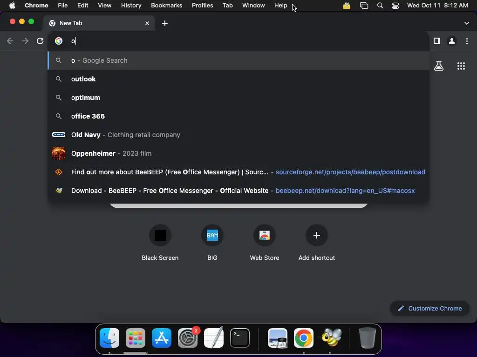Open Launchpad from the Dock
Screen dimensions: 477x357
(136, 338)
